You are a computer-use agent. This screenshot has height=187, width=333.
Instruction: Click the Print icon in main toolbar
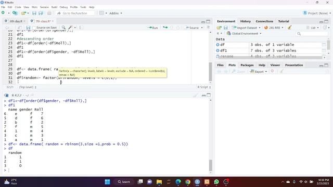[49, 13]
